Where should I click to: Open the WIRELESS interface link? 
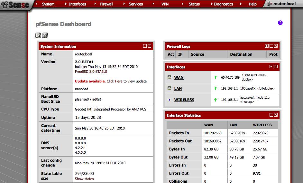(x=184, y=100)
